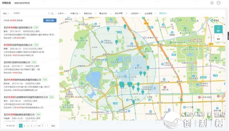The image size is (229, 131).
Task: Open the 所属行业 industry dropdown
Action: click(75, 13)
